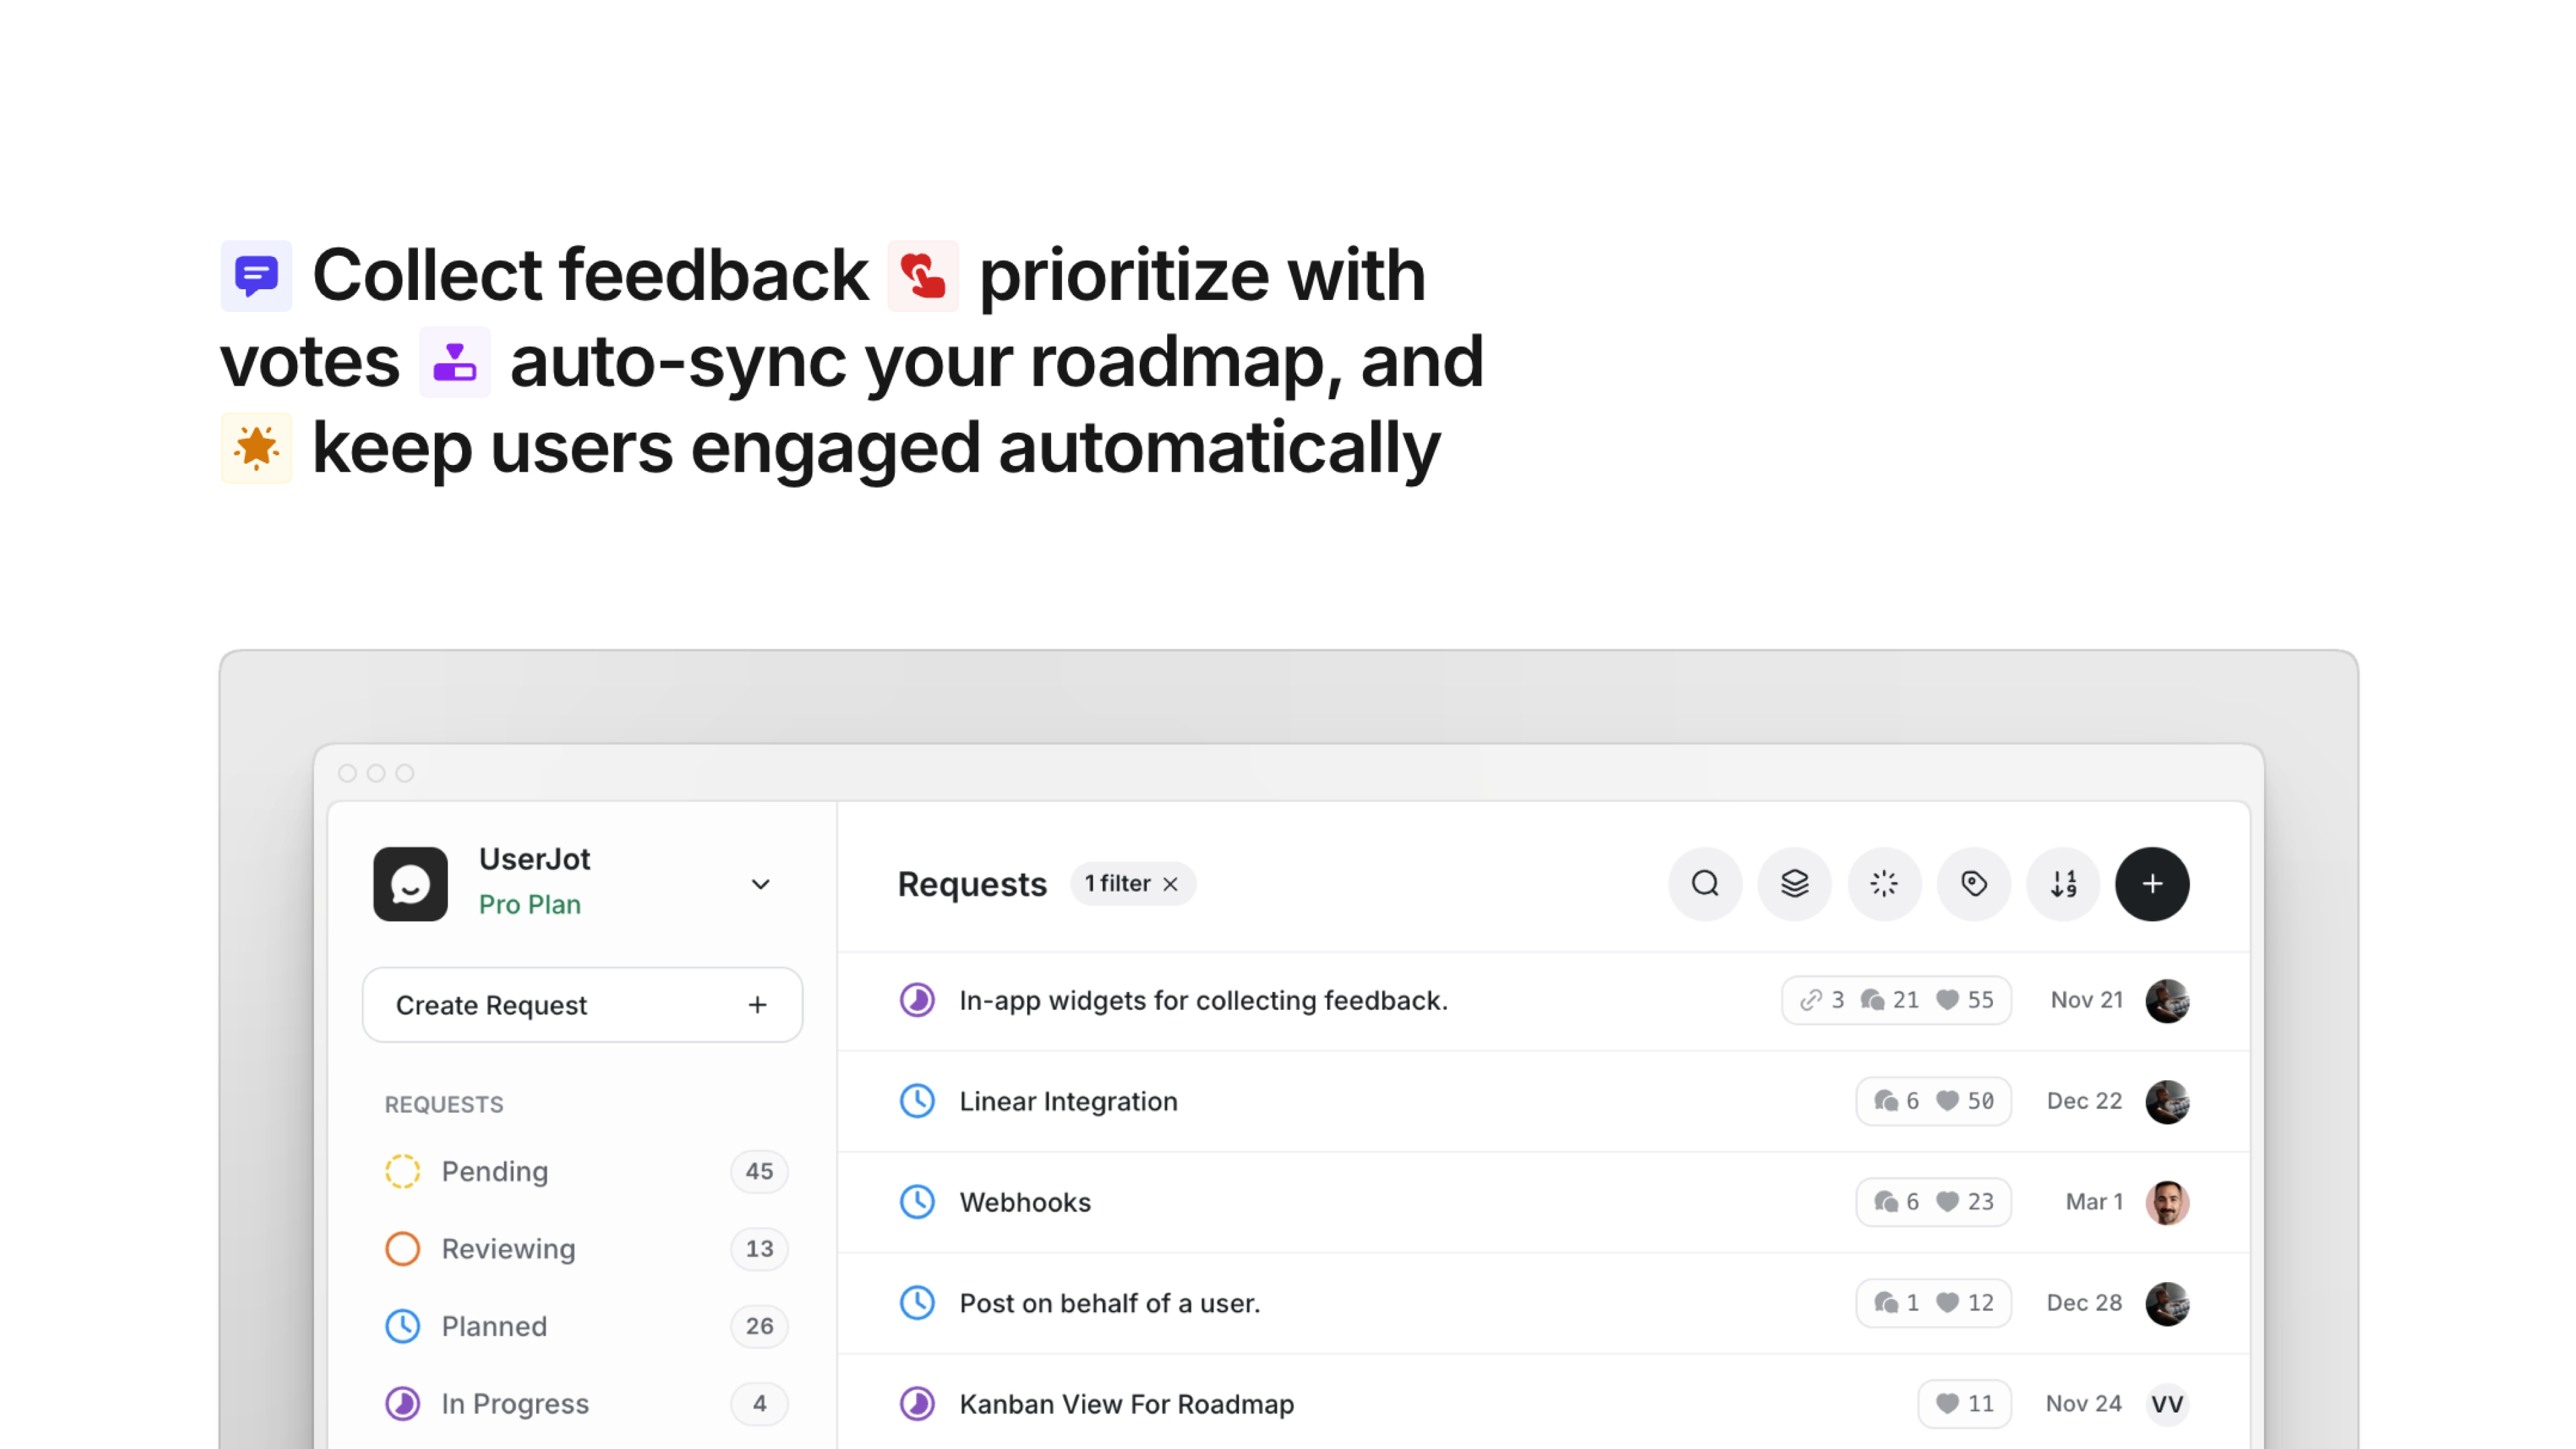Click the status spinner filter icon

pos(1884,884)
